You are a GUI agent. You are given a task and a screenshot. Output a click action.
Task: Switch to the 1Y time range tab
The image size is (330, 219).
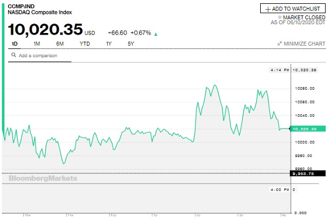tap(108, 44)
